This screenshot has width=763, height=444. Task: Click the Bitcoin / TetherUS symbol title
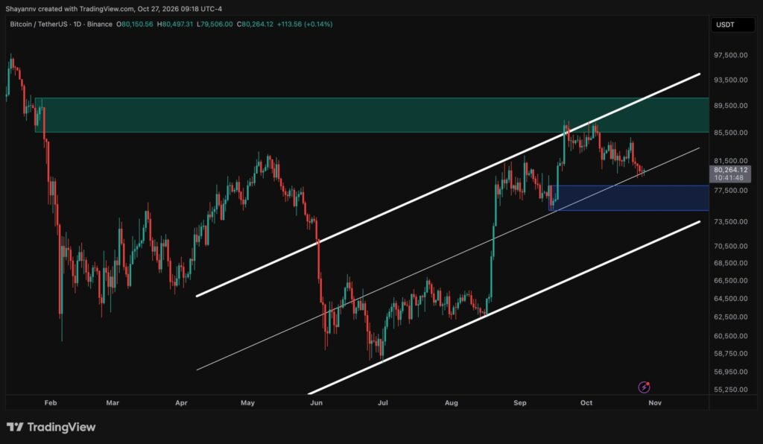point(37,24)
